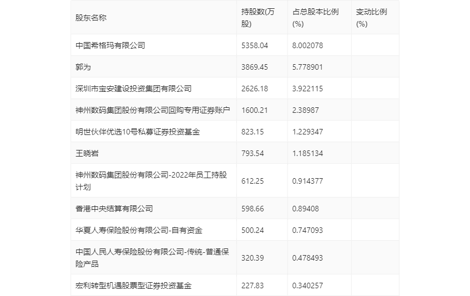
Task: Select shareholding value 598.66
Action: coord(252,209)
